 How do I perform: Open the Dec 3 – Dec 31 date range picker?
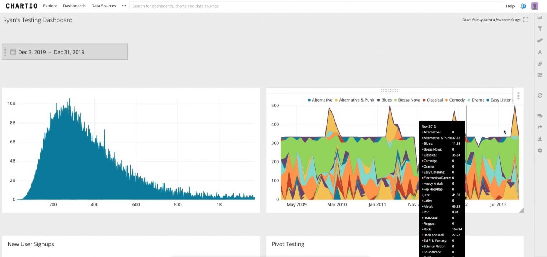point(65,52)
